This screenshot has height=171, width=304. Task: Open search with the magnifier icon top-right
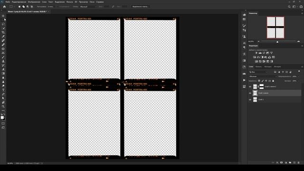(289, 7)
